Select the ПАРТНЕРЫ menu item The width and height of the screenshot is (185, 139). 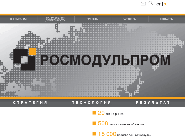coord(129,19)
